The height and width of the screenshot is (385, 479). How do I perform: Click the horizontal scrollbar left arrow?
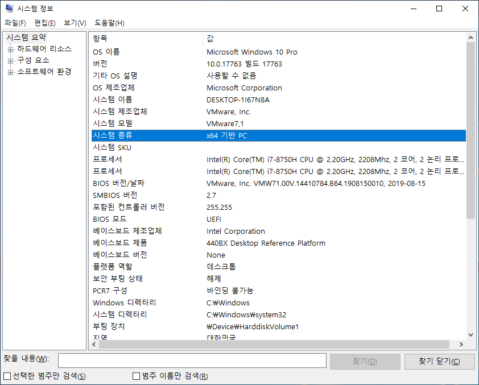click(x=94, y=345)
